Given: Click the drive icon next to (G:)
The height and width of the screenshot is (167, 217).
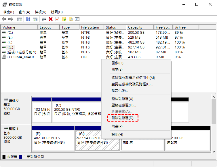Looking at the screenshot, I should click(x=4, y=47).
